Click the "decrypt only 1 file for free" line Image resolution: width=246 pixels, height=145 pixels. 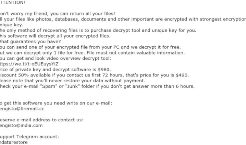[92, 52]
